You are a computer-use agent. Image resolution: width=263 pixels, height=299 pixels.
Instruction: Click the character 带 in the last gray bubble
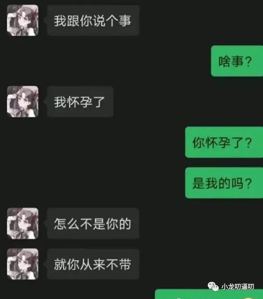[x=125, y=264]
